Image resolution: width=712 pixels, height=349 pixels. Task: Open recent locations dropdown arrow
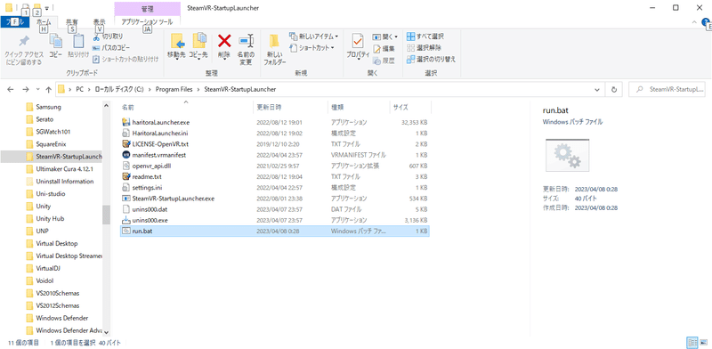pos(38,90)
